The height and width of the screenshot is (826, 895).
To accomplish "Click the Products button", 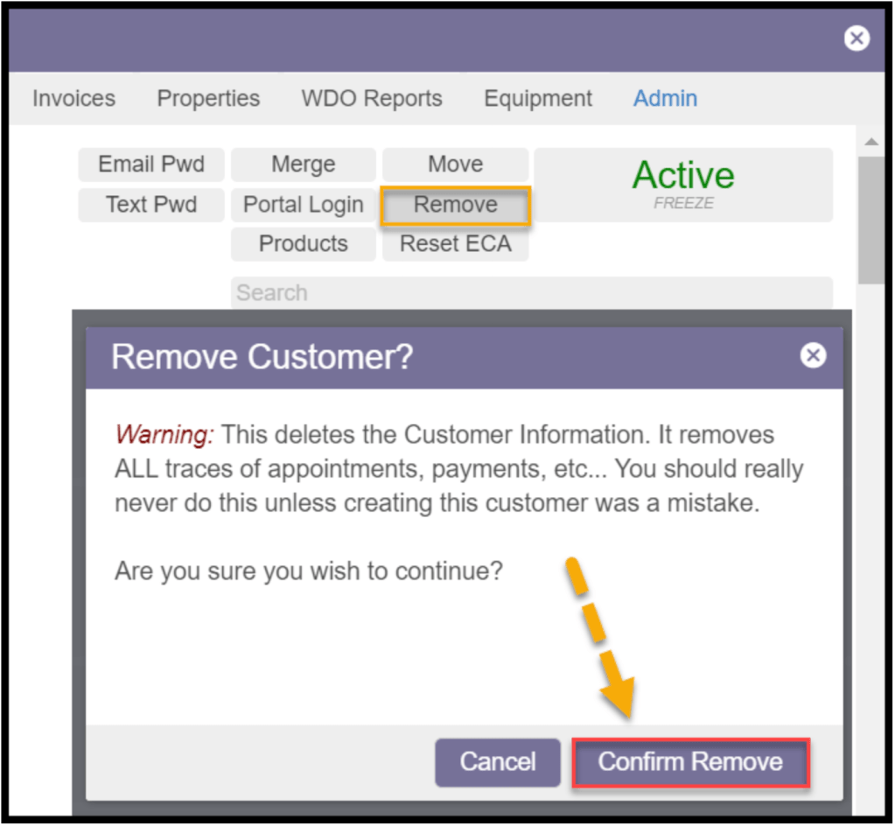I will pyautogui.click(x=303, y=244).
